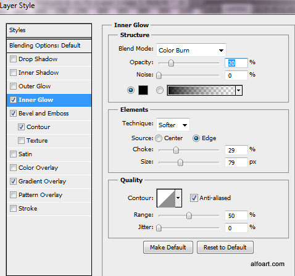Tick the Outer Glow checkbox
295x276 pixels.
13,86
